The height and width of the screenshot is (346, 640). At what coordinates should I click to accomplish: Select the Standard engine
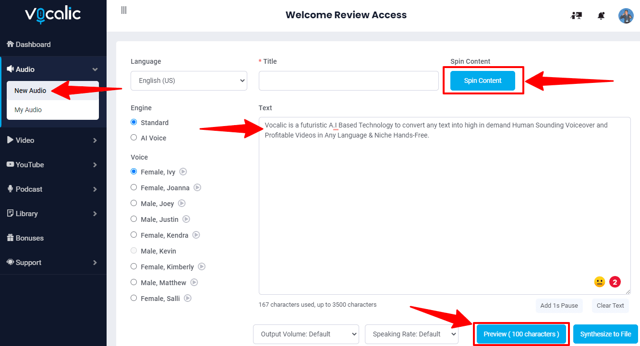[x=134, y=122]
